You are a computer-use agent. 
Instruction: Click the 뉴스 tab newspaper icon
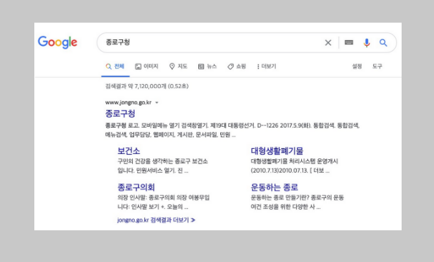coord(201,67)
